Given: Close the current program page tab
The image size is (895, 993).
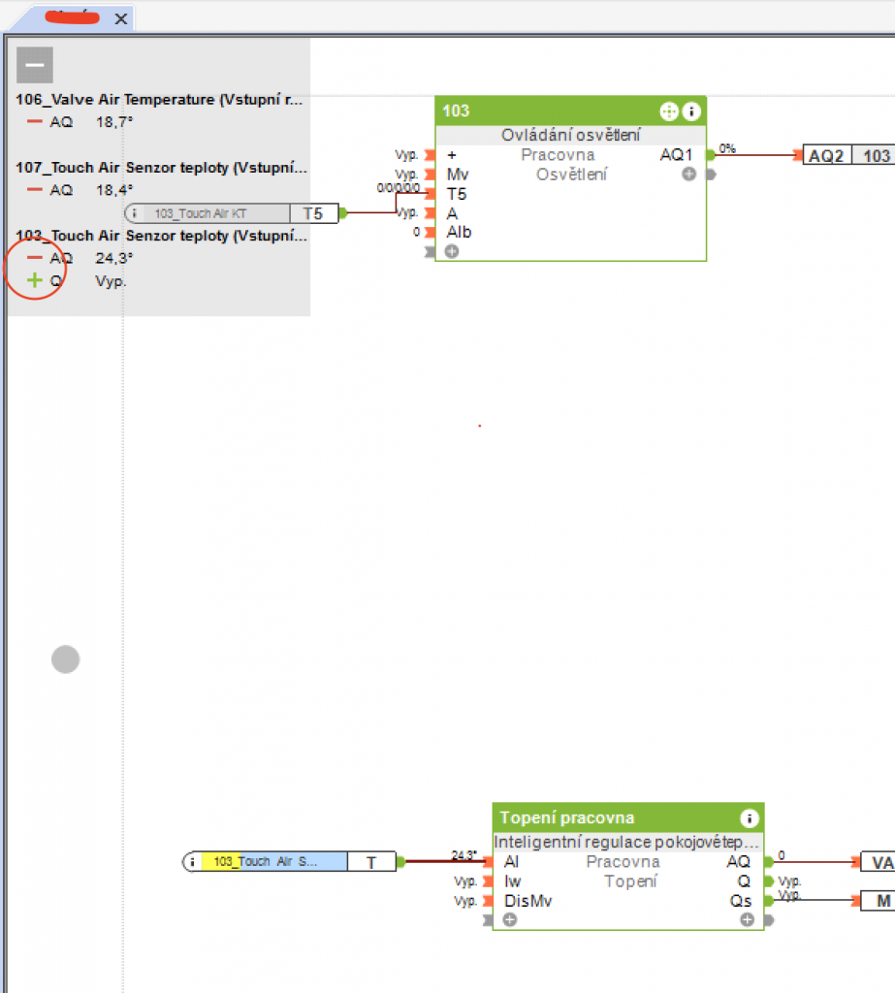Looking at the screenshot, I should click(120, 17).
